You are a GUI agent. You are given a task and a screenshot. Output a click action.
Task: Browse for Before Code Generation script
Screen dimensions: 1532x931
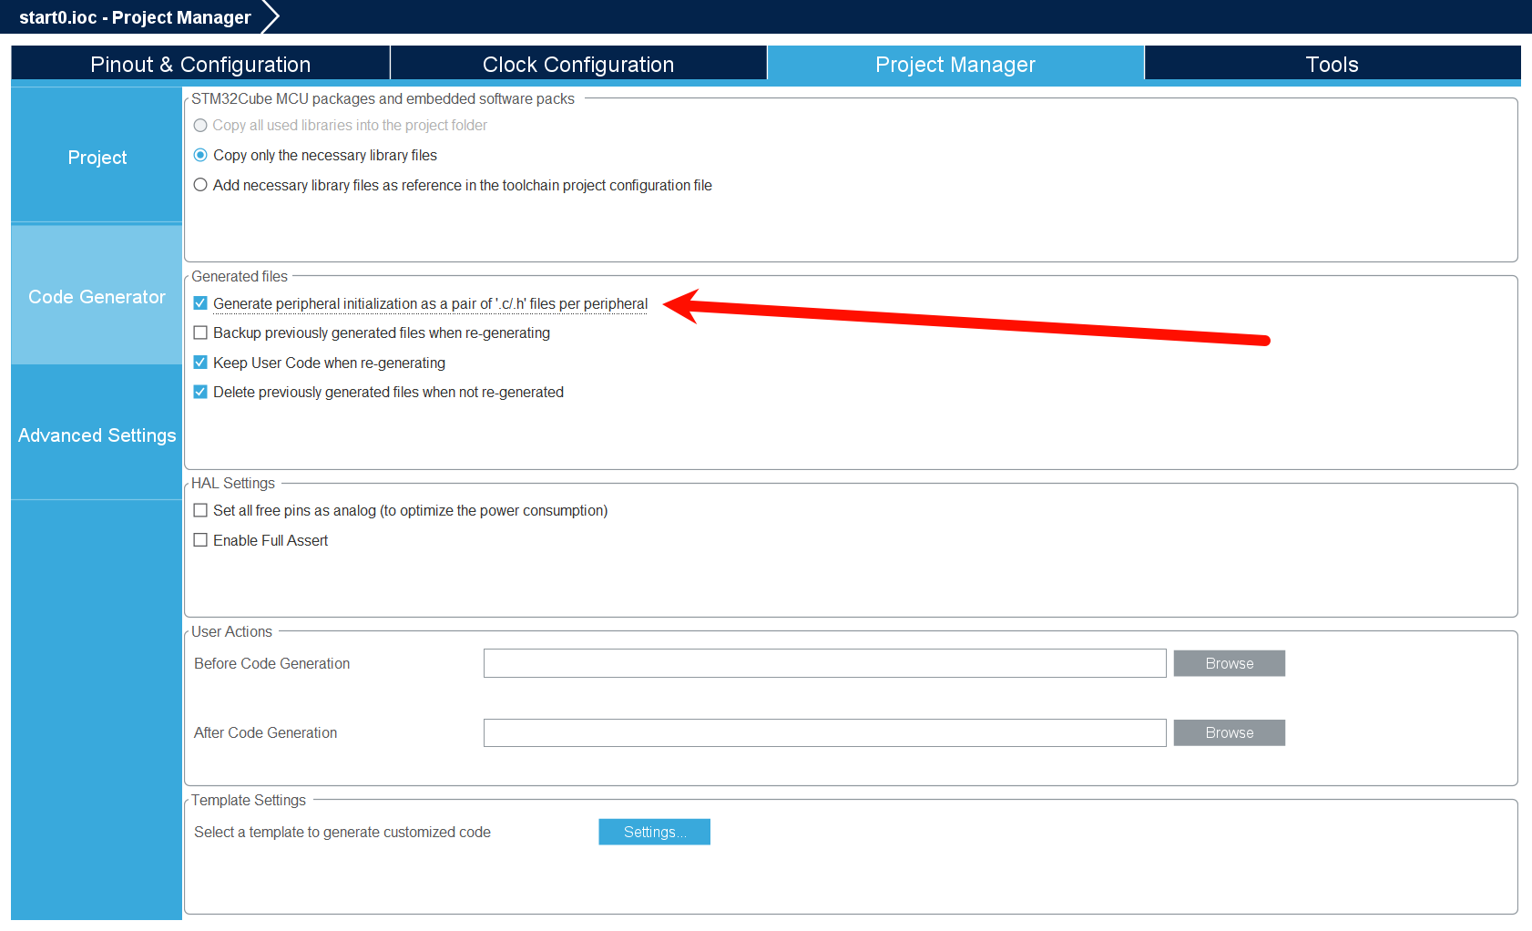tap(1229, 663)
